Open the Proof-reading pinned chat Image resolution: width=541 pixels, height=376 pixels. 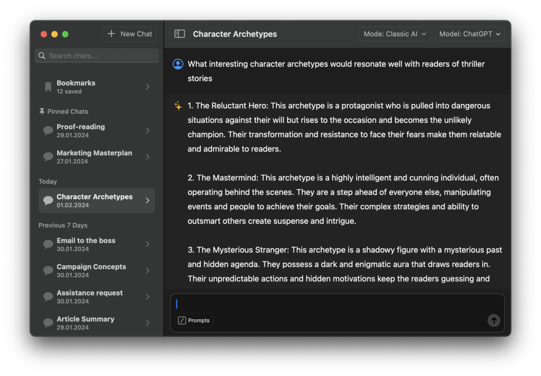97,130
